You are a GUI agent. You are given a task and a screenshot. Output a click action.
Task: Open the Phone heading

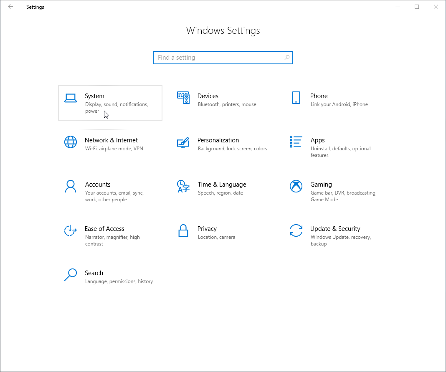tap(319, 96)
